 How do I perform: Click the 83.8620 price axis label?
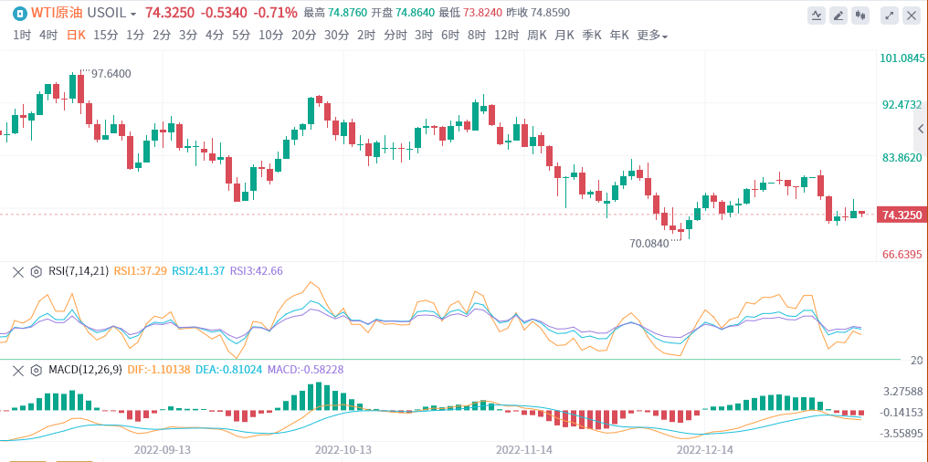tap(902, 158)
